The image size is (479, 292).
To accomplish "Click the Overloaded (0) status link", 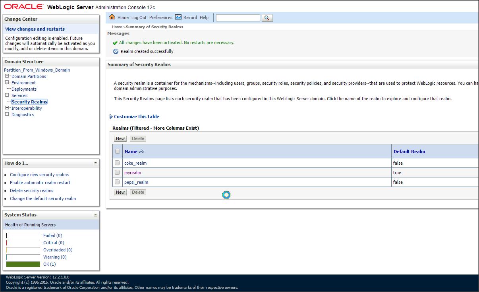I will click(58, 250).
